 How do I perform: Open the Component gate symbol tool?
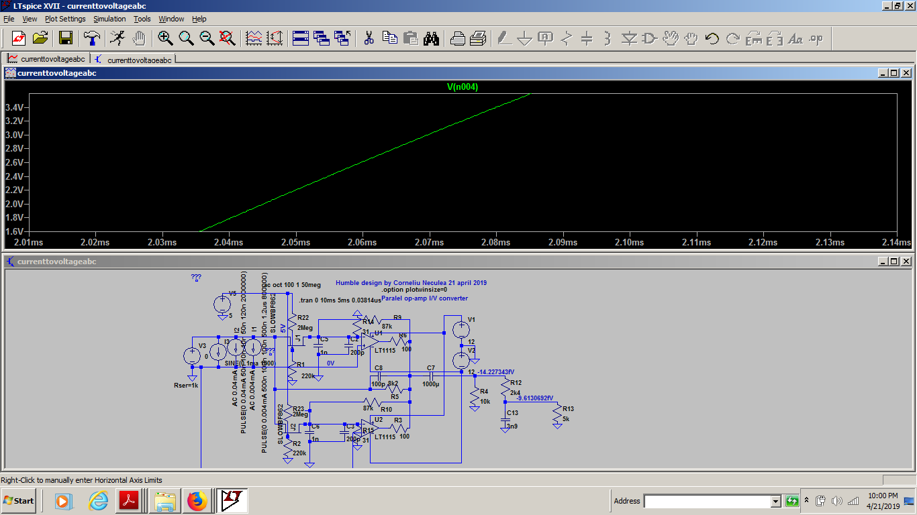[x=649, y=38]
